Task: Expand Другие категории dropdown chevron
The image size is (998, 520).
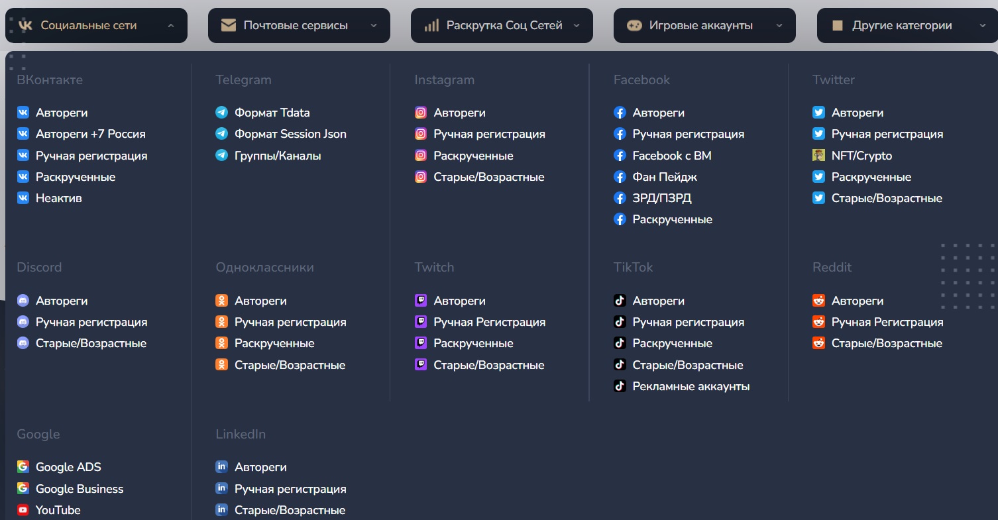Action: [982, 25]
